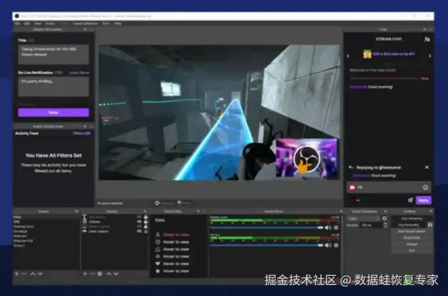
Task: Go to previous chat banner arrow
Action: tap(348, 56)
